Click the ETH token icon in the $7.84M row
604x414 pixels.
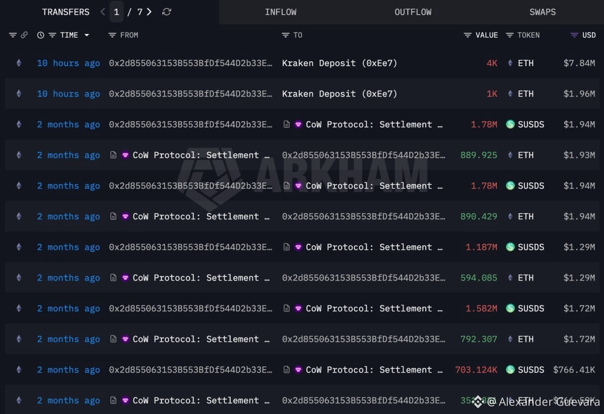pyautogui.click(x=510, y=63)
